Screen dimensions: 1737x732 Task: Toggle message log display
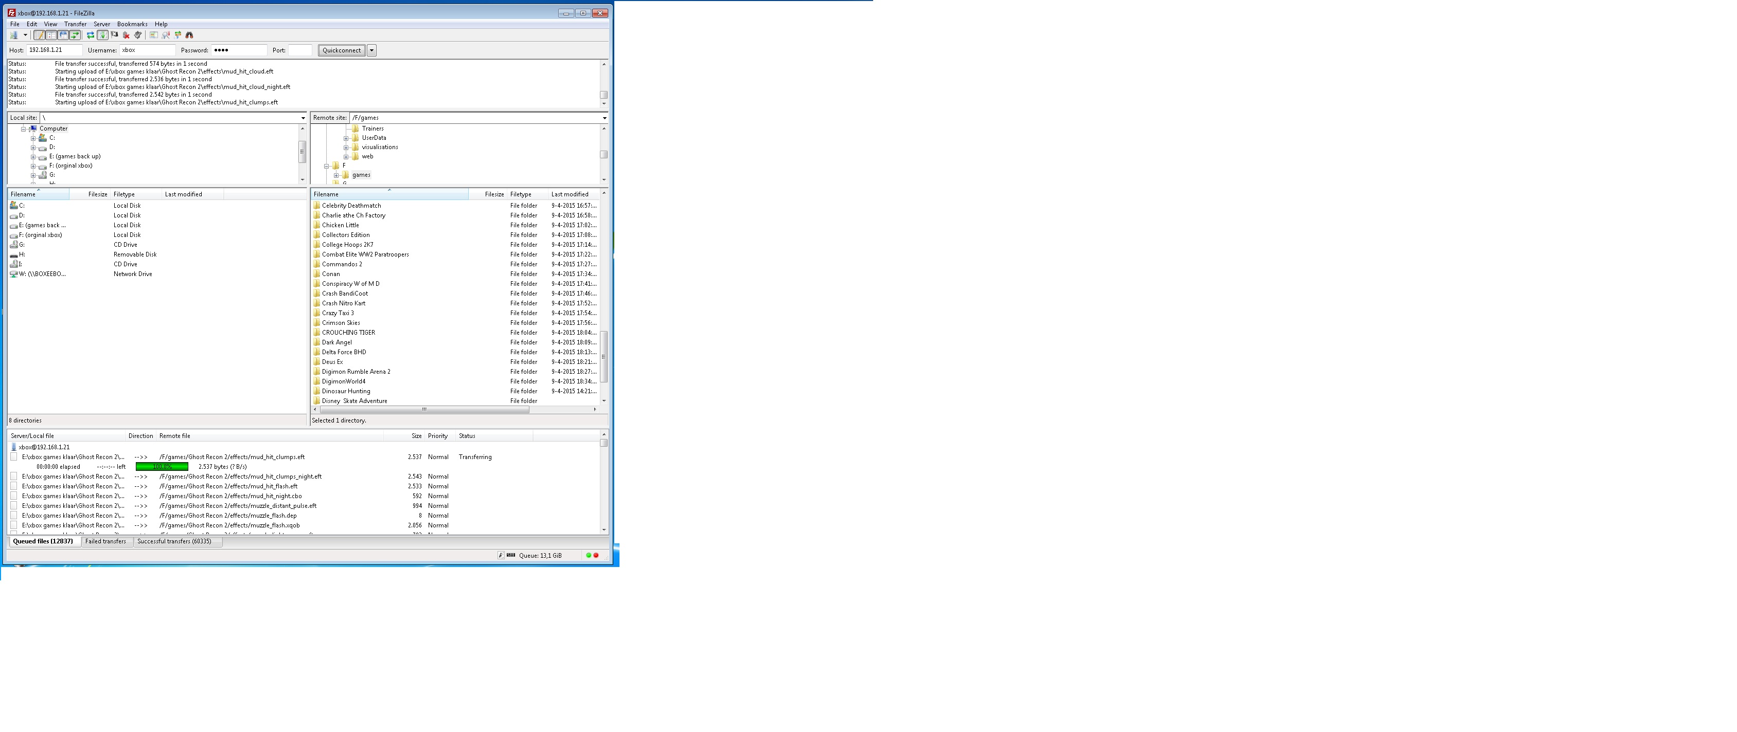click(x=39, y=35)
